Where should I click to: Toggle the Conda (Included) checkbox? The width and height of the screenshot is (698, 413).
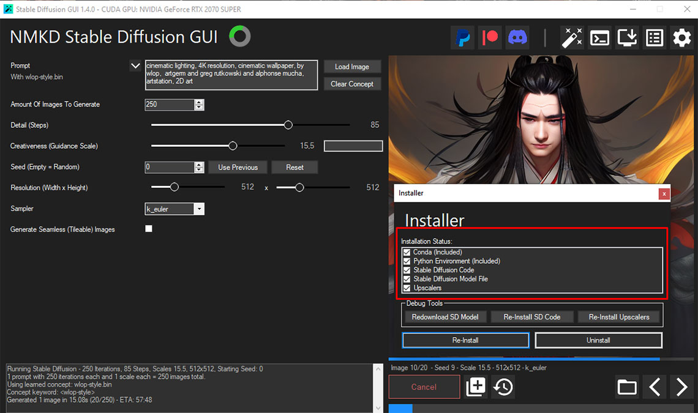pyautogui.click(x=407, y=252)
